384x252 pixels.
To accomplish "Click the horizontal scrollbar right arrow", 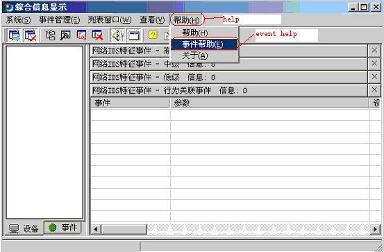I will [375, 229].
